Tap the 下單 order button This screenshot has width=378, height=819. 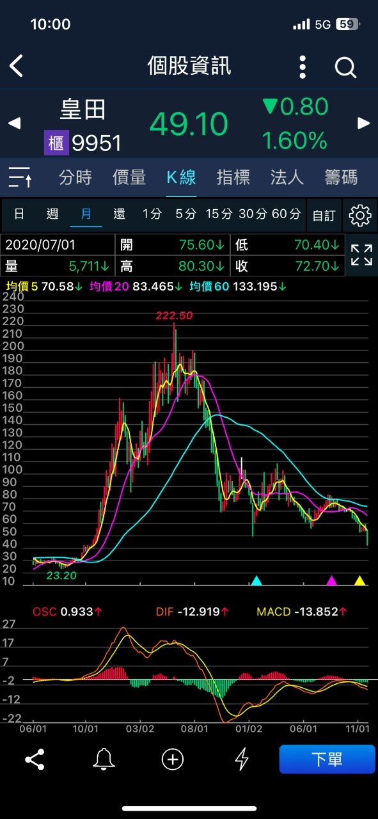[327, 759]
